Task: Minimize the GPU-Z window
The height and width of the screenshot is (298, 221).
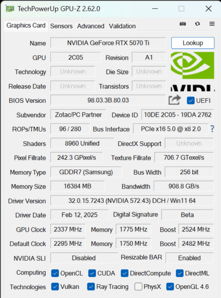Action: 155,9
